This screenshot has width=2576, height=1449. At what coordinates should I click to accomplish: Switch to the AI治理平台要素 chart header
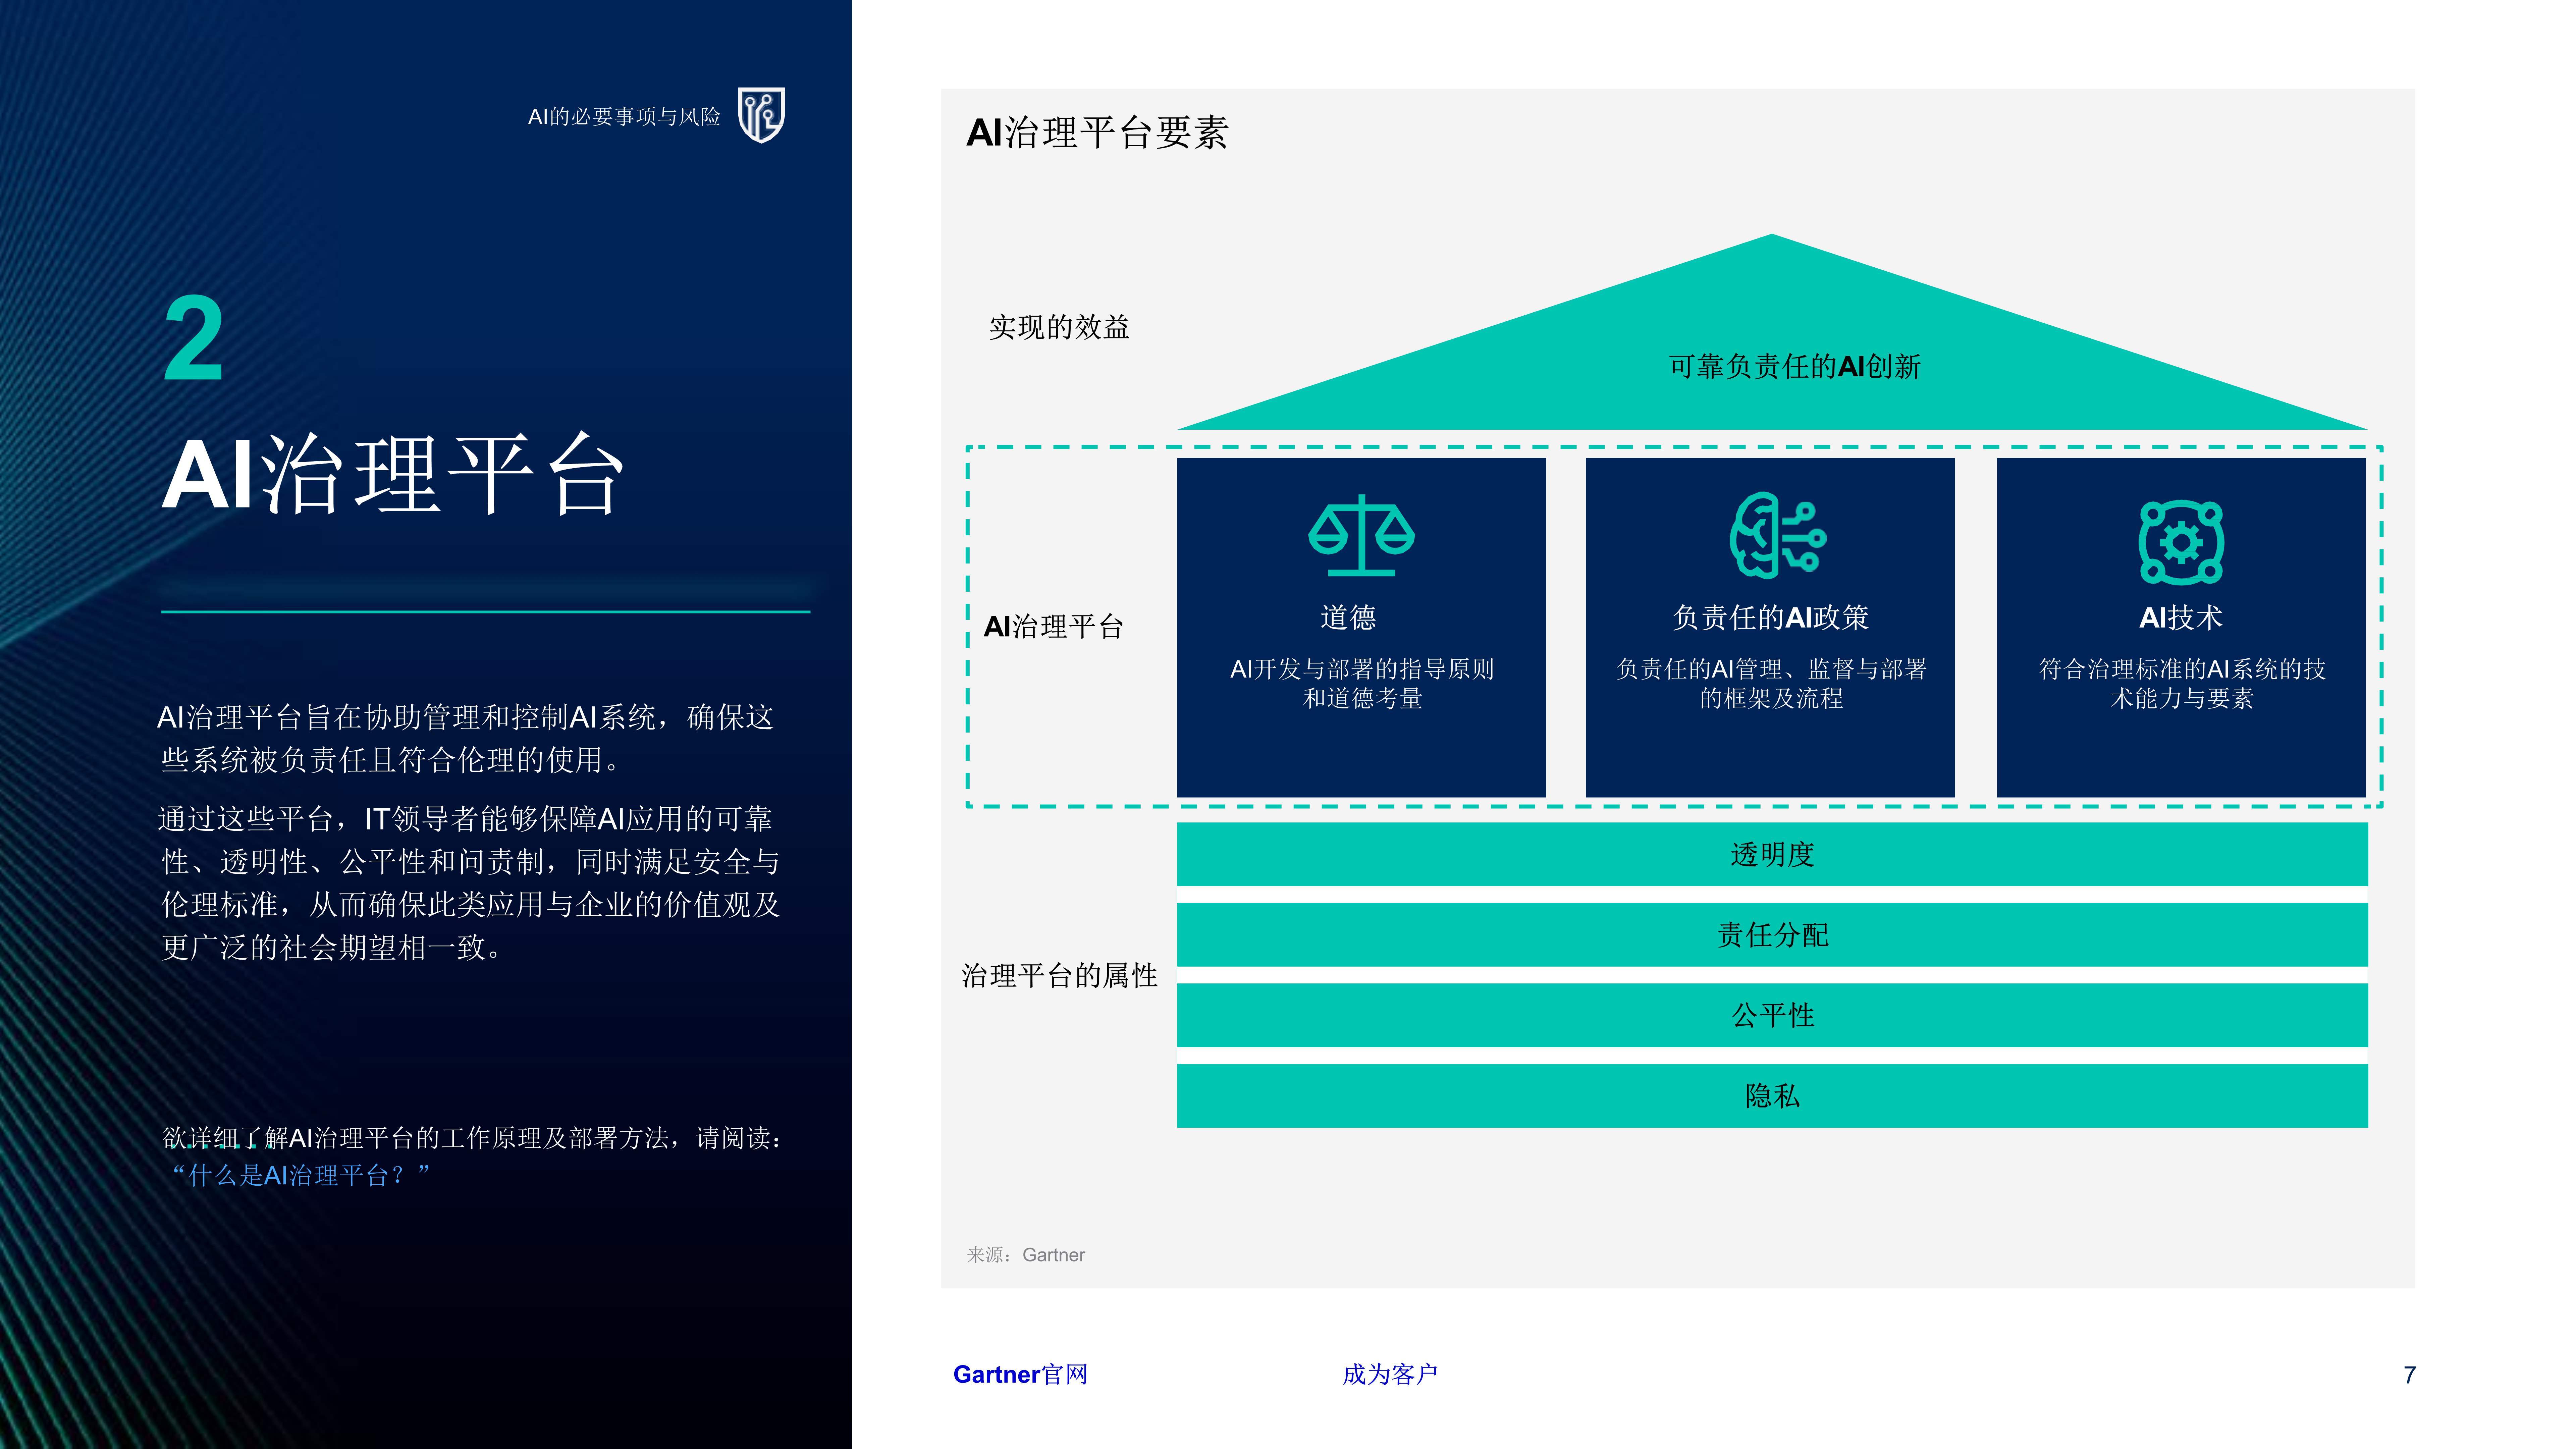pyautogui.click(x=1098, y=133)
